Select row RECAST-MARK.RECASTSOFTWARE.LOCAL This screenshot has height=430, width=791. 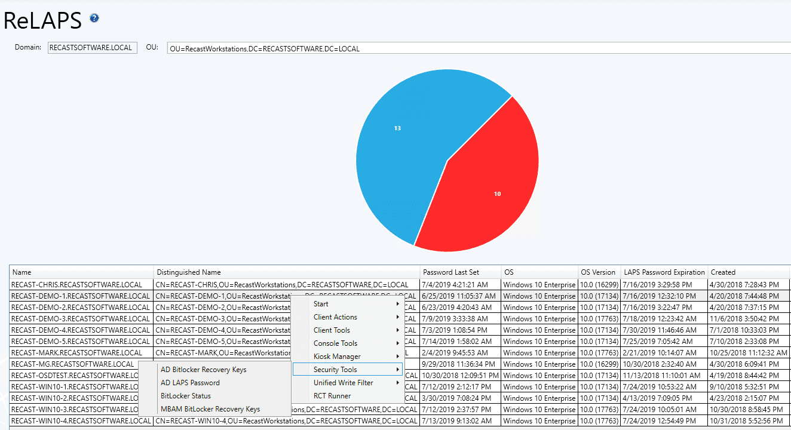400,353
